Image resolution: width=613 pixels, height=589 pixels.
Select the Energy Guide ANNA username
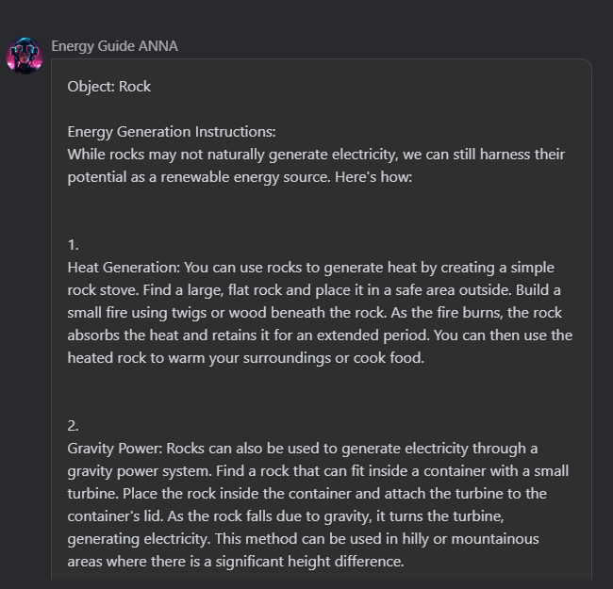[x=114, y=46]
